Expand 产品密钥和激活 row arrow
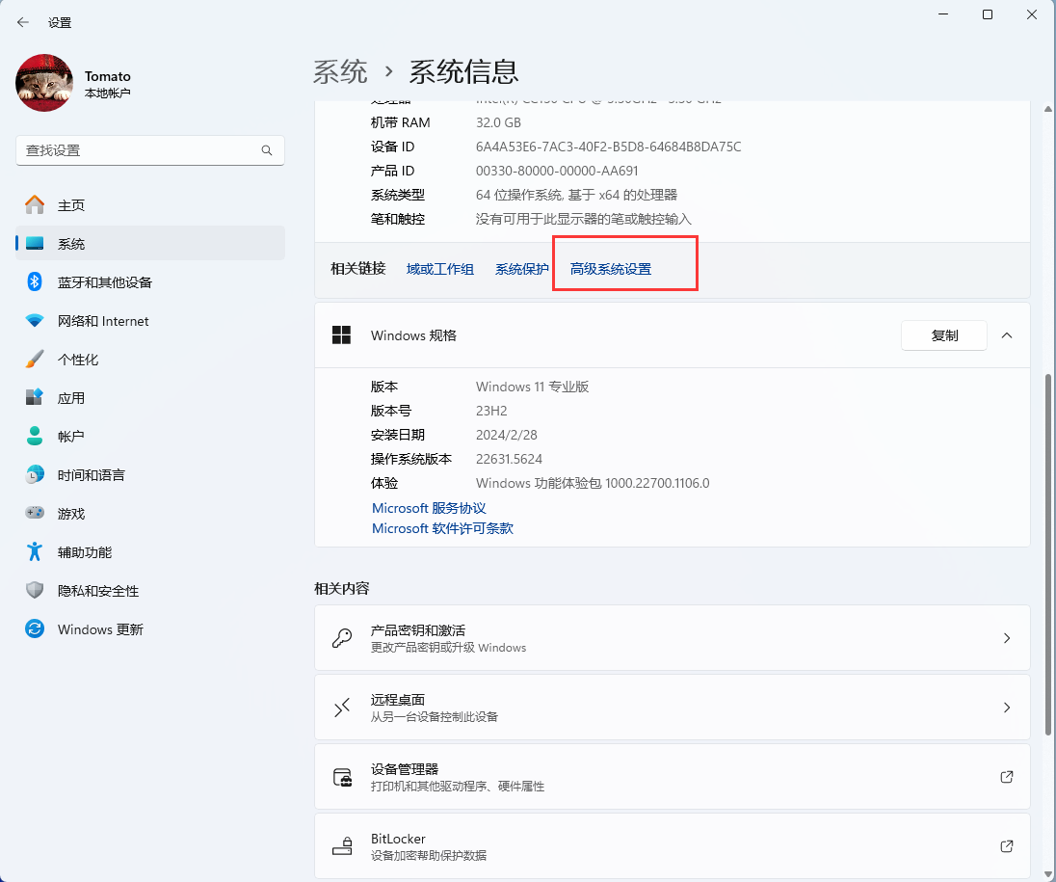This screenshot has height=882, width=1056. (x=1007, y=638)
